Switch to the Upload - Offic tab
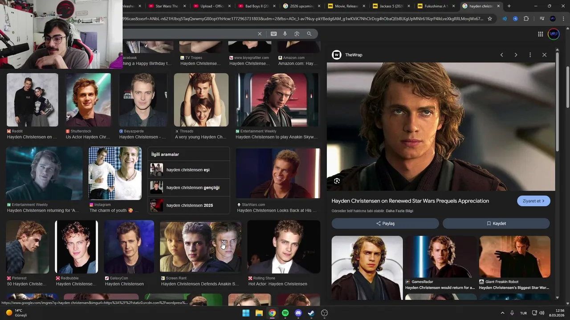 (x=212, y=6)
